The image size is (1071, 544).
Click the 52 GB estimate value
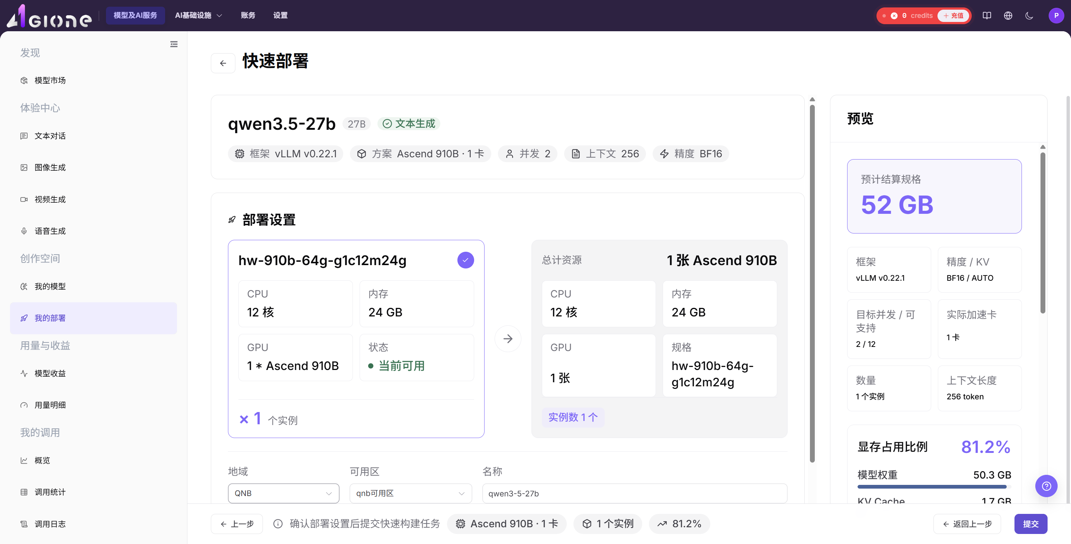[897, 205]
